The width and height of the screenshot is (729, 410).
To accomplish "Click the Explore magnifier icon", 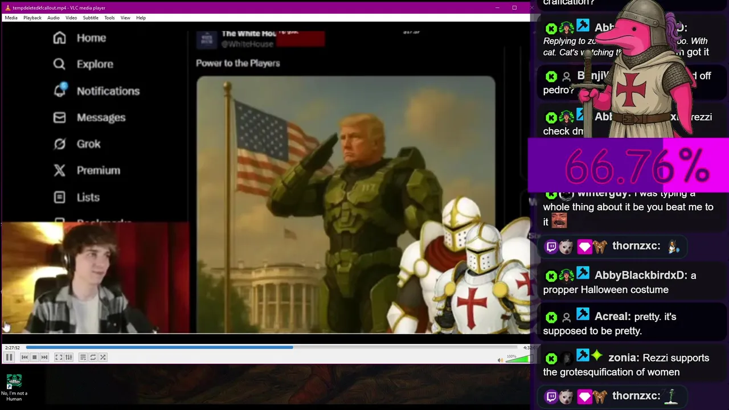I will [59, 64].
